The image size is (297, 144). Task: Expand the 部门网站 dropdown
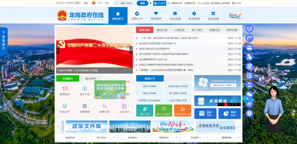tap(101, 138)
